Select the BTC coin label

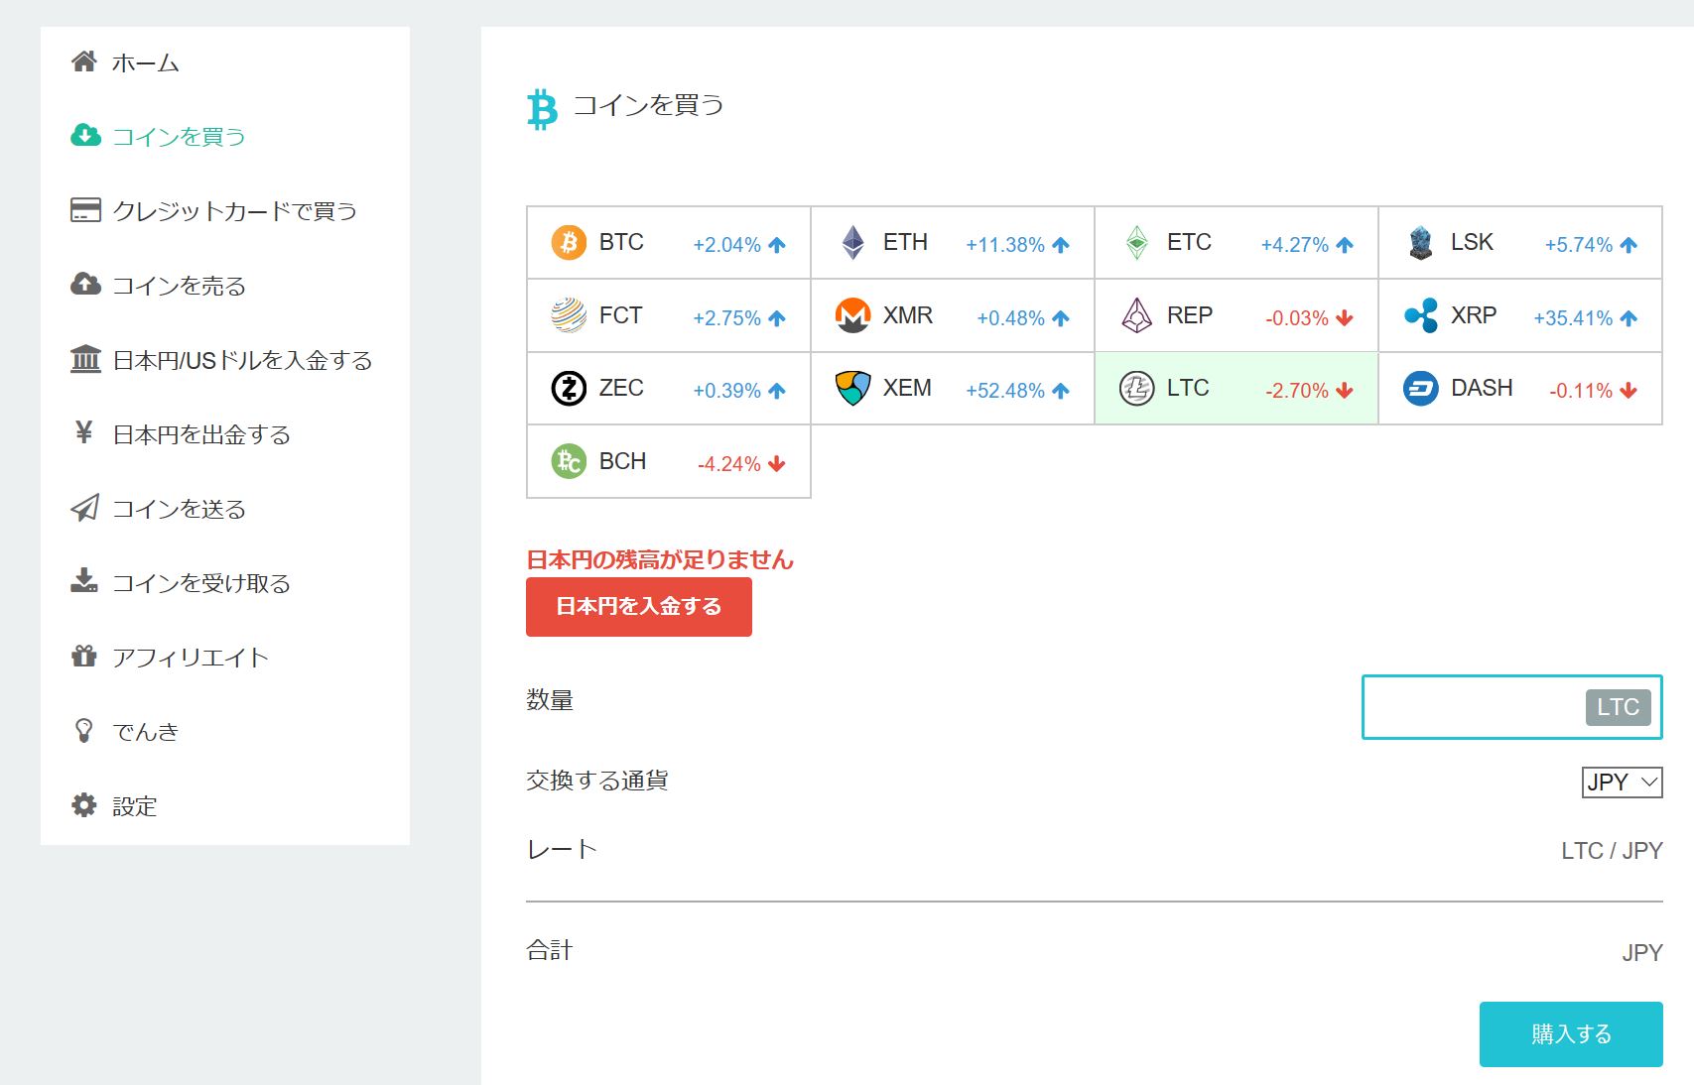point(621,242)
